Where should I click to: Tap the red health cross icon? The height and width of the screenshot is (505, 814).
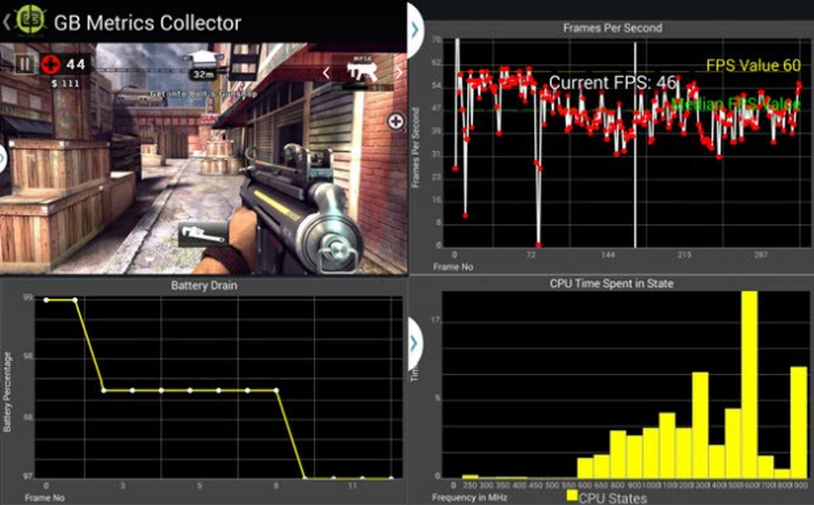pos(50,64)
